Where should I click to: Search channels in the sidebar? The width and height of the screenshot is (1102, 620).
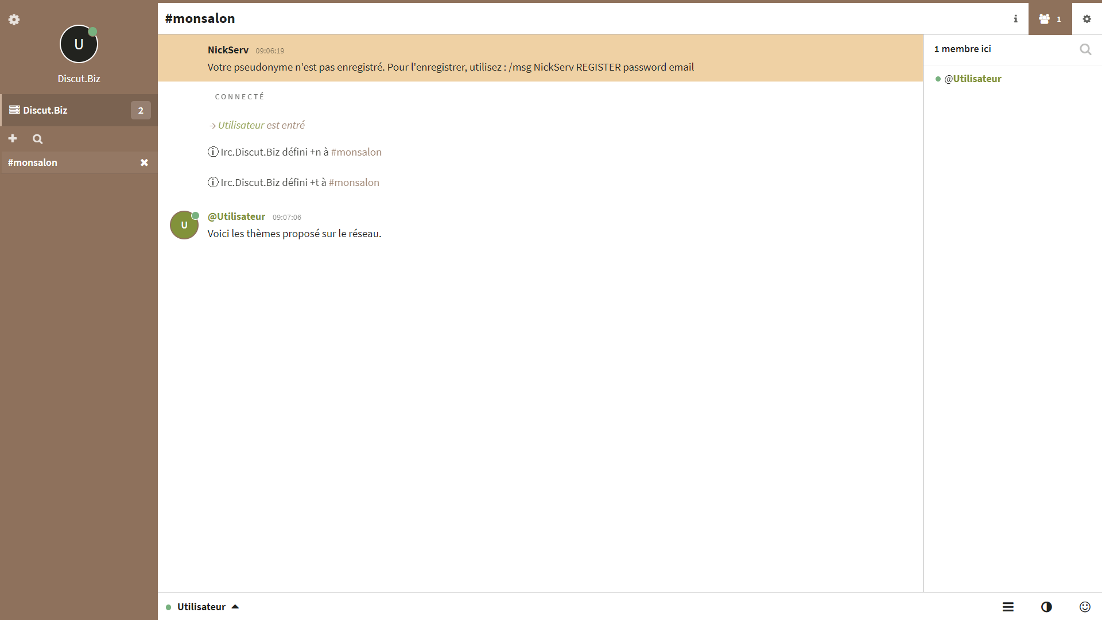click(38, 139)
